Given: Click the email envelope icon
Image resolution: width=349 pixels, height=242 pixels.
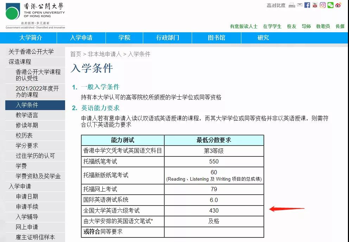Looking at the screenshot, I should coord(300,5).
